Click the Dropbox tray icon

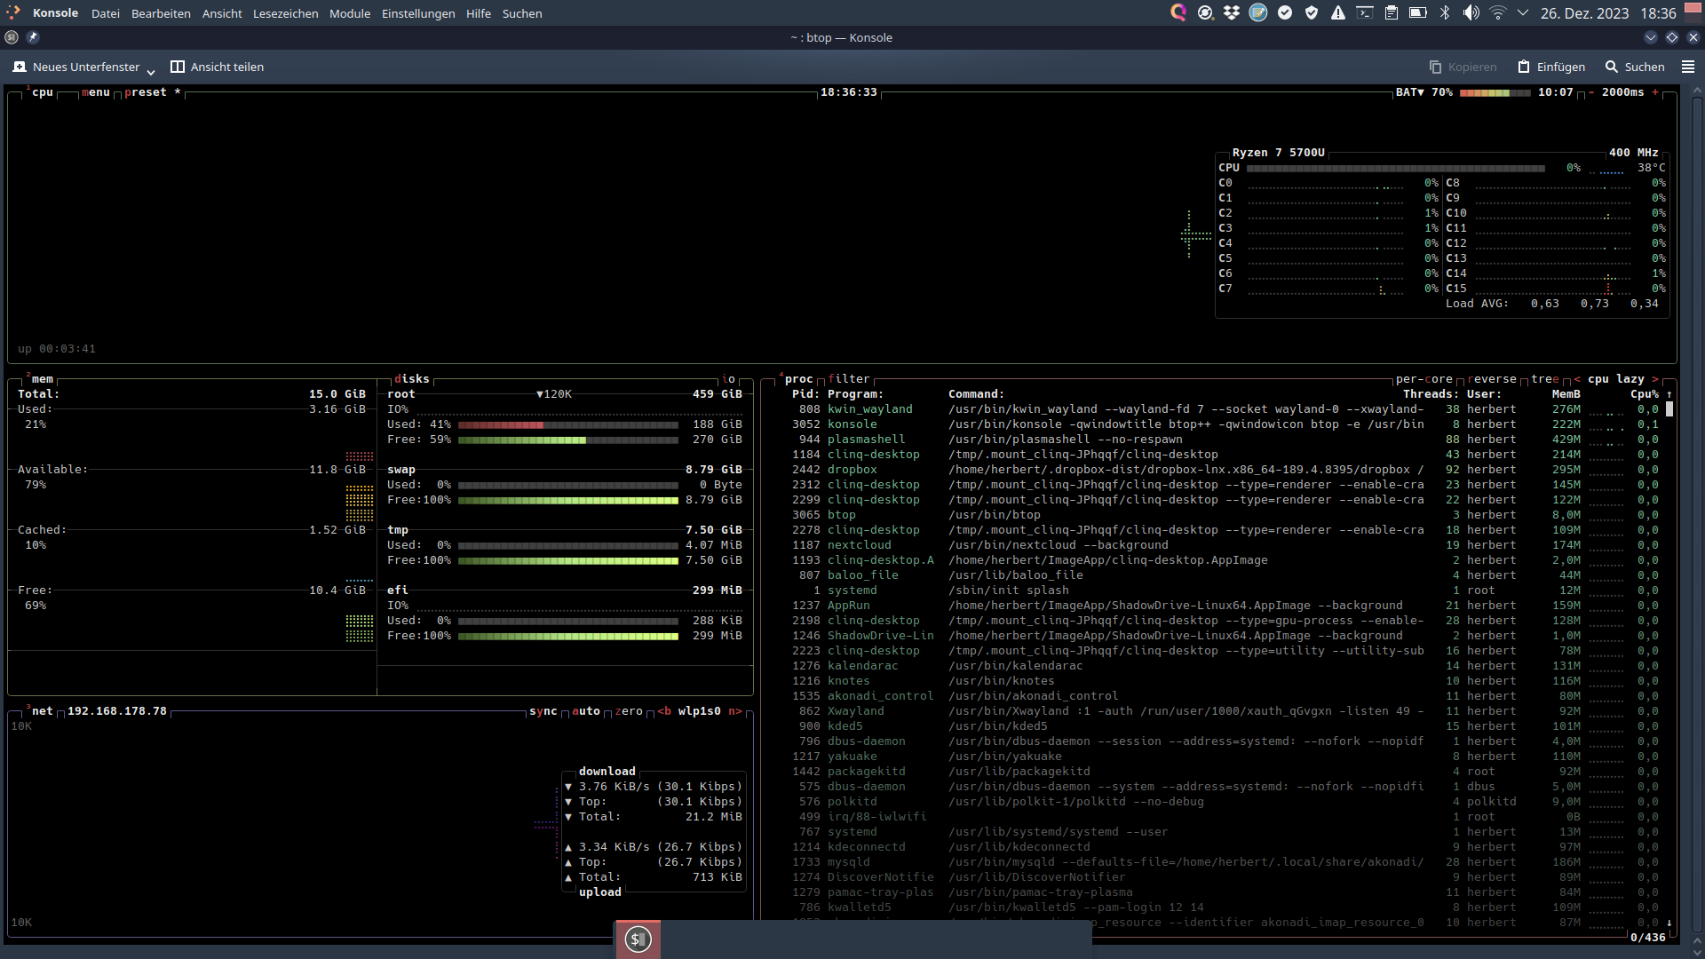pyautogui.click(x=1232, y=12)
